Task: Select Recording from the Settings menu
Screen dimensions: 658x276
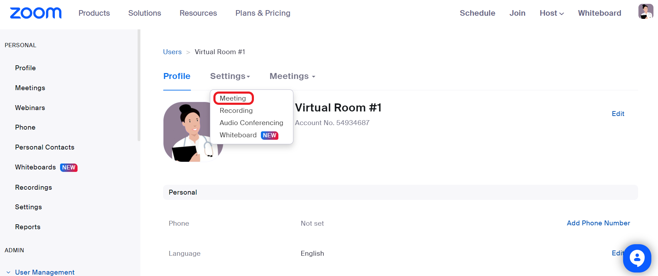Action: tap(236, 111)
